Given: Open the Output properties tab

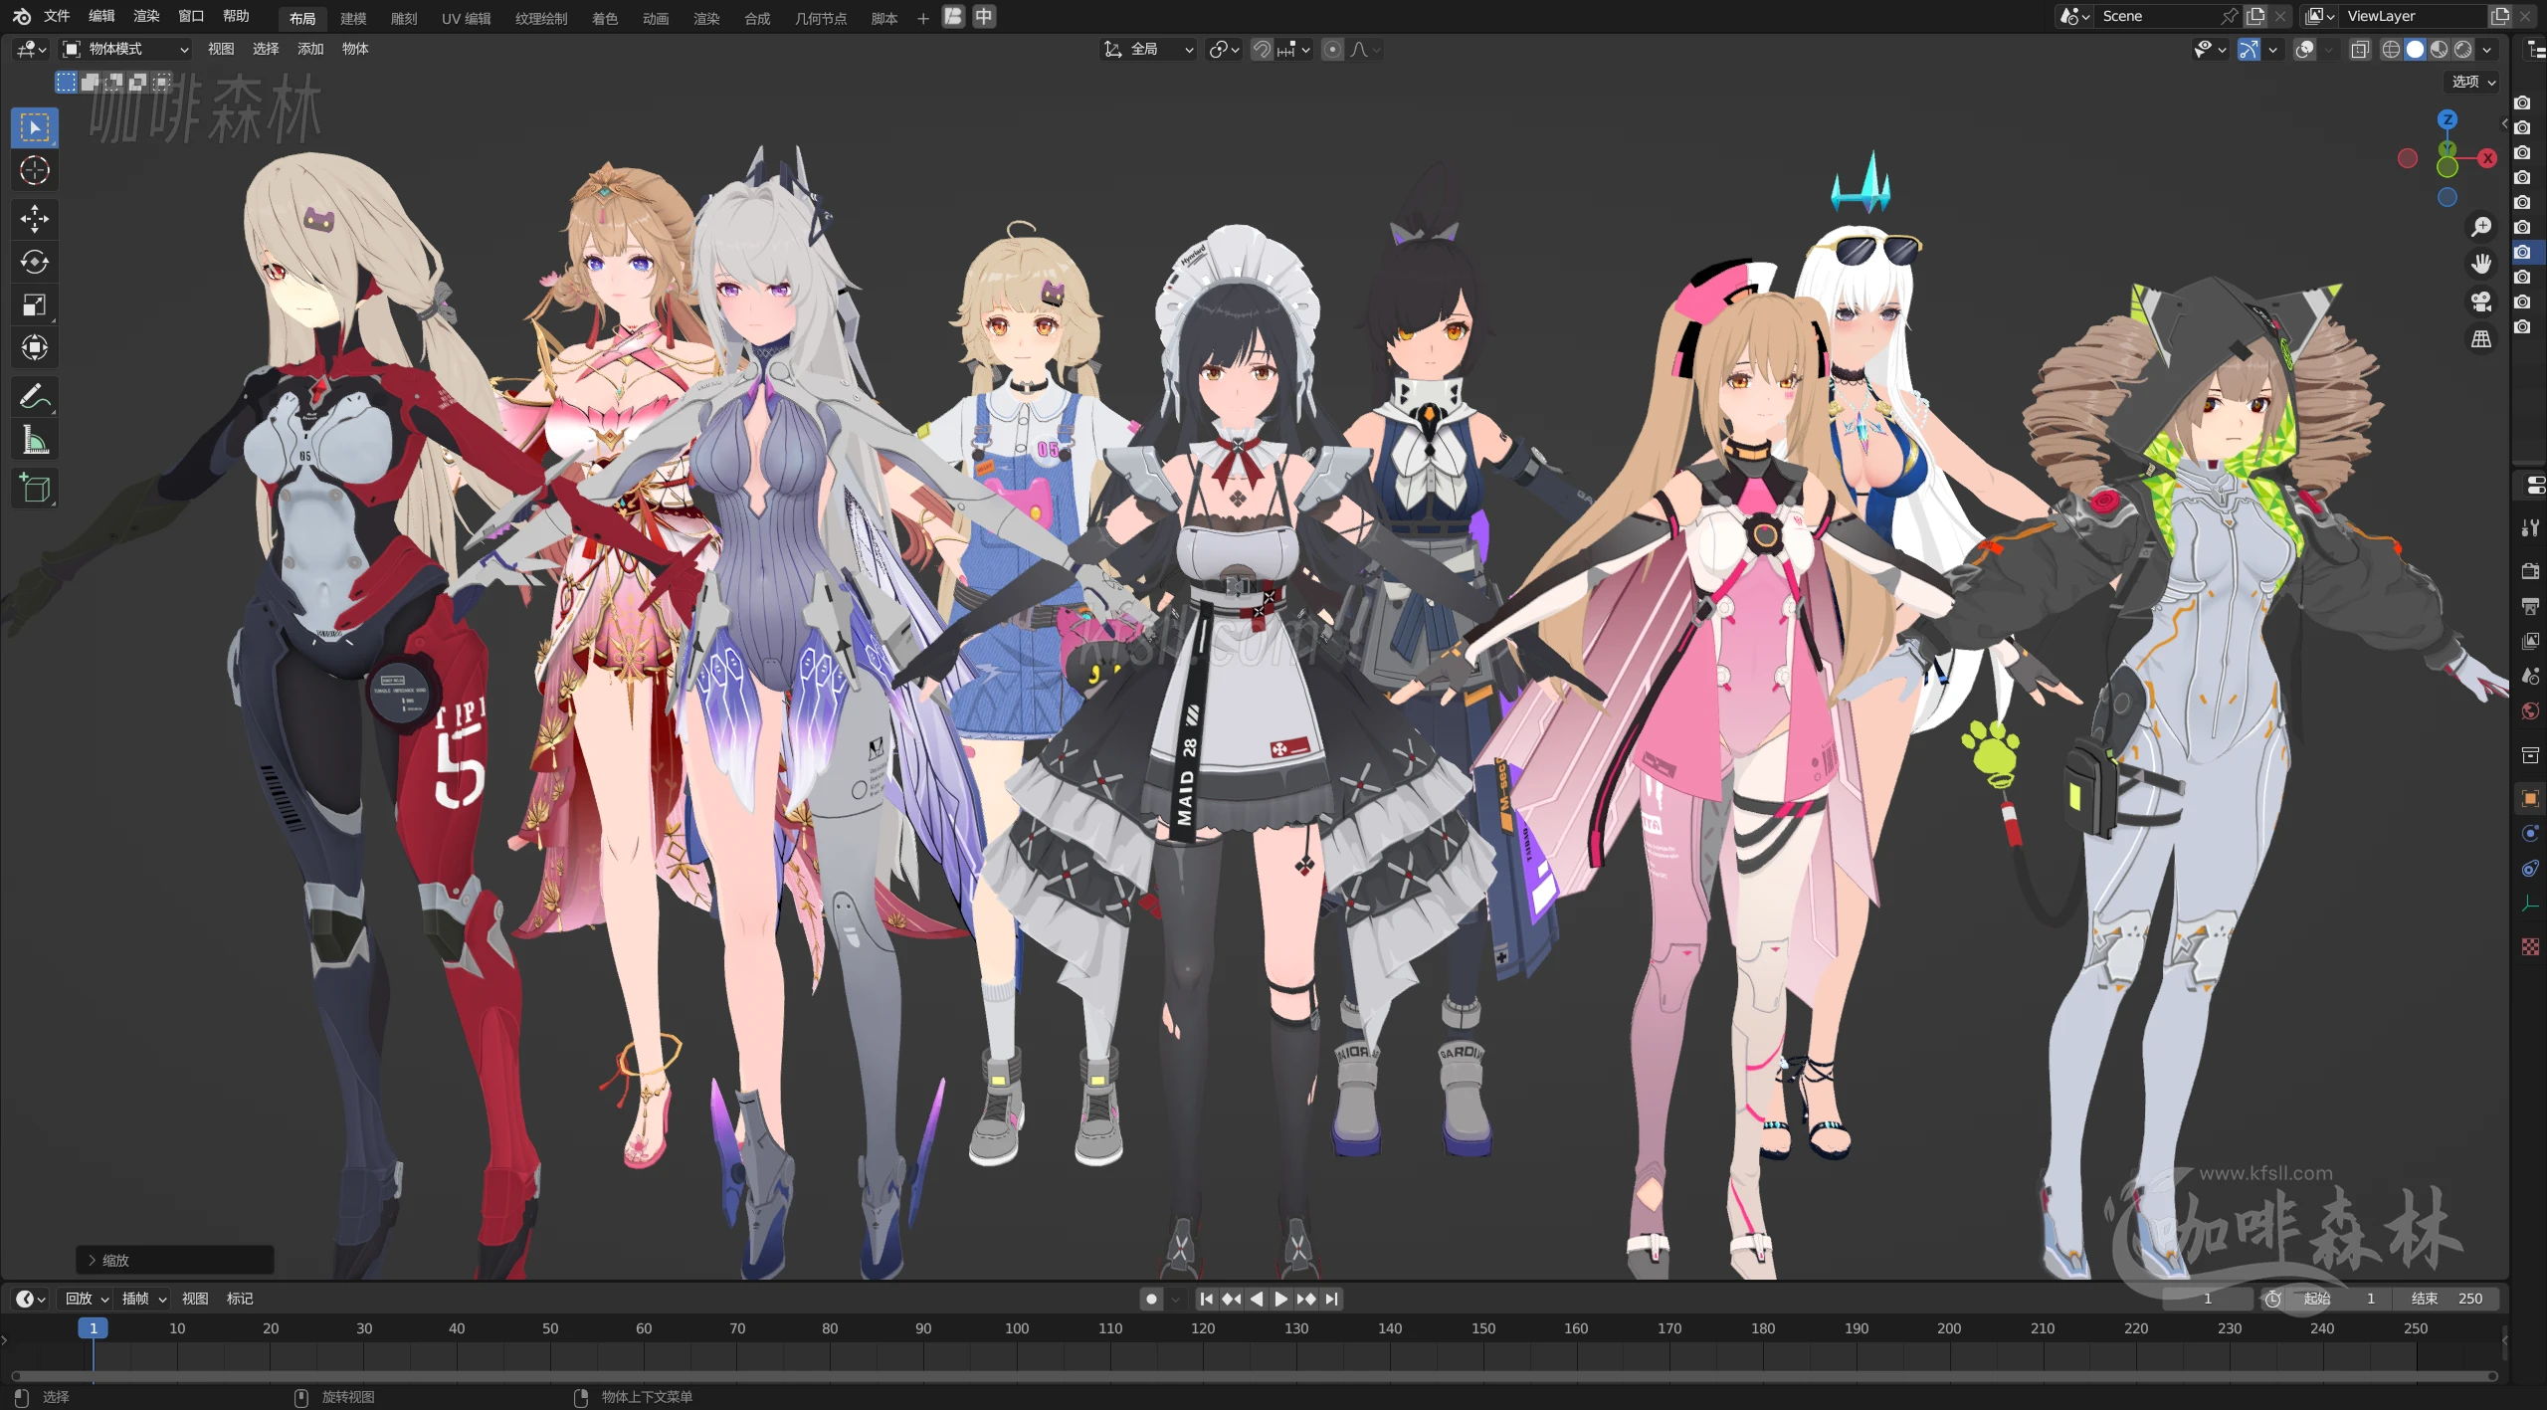Looking at the screenshot, I should (x=2530, y=606).
